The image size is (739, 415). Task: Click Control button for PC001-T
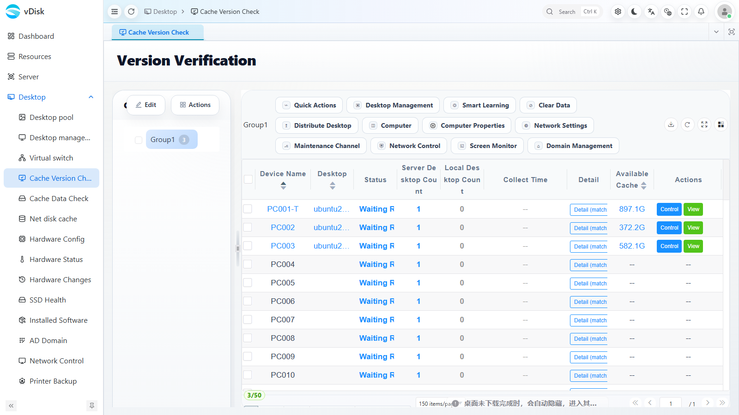(x=669, y=209)
